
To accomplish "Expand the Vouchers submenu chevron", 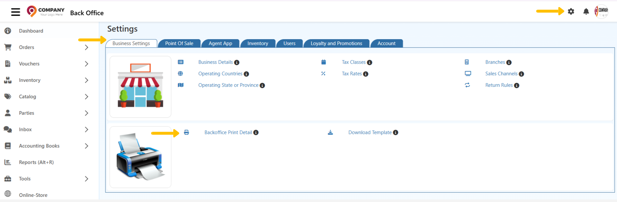I will point(86,64).
